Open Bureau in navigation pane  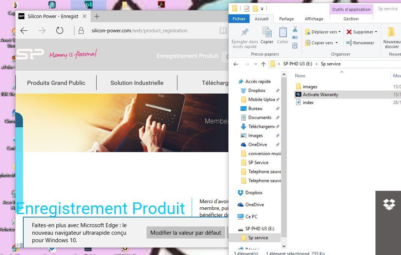[x=252, y=109]
